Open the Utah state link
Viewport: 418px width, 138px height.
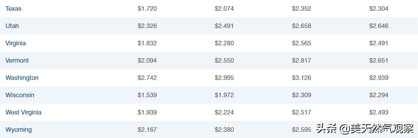pyautogui.click(x=12, y=26)
